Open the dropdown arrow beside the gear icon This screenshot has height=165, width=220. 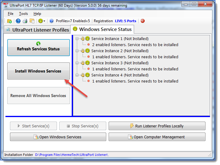(44, 21)
